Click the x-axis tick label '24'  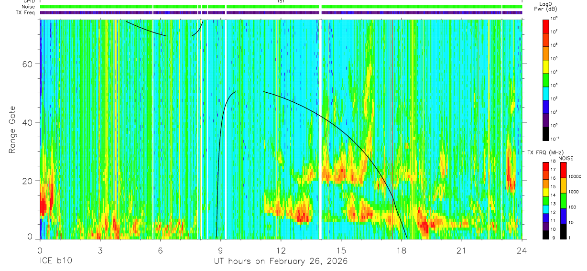click(522, 250)
